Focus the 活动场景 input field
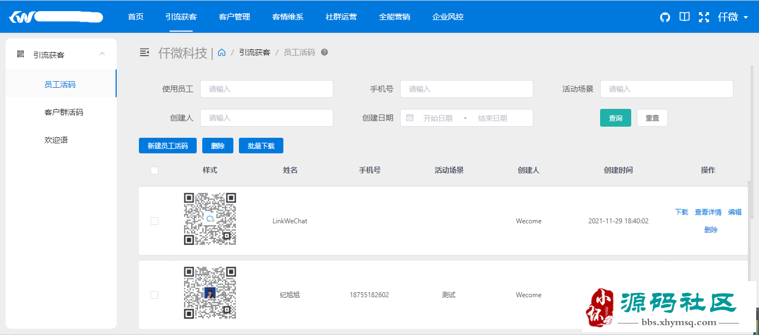Screen dimensions: 759x335 pyautogui.click(x=667, y=89)
